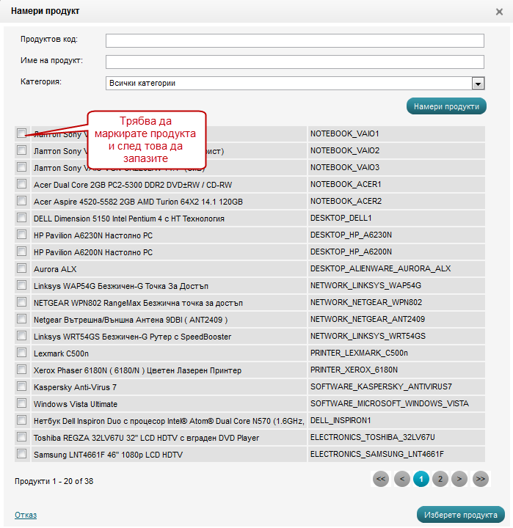Click the Име на продукт text field
The width and height of the screenshot is (513, 528).
pyautogui.click(x=294, y=62)
